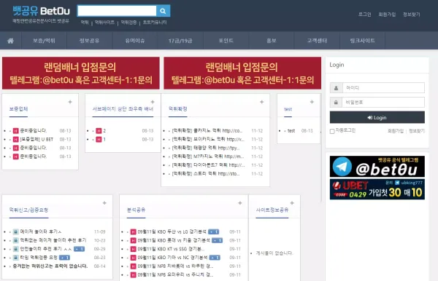Click 회원가입 link under the Login button
Image resolution: width=438 pixels, height=281 pixels.
[x=396, y=131]
